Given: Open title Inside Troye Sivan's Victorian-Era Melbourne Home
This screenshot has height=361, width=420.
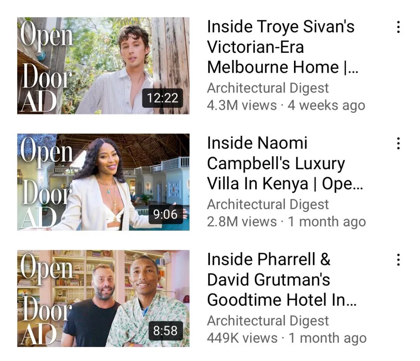Looking at the screenshot, I should 283,47.
